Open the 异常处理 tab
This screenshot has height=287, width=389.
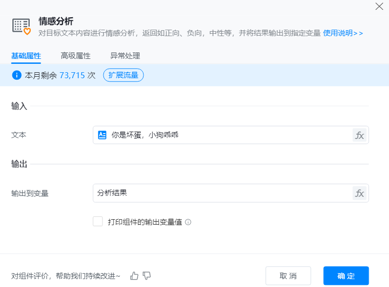click(126, 56)
